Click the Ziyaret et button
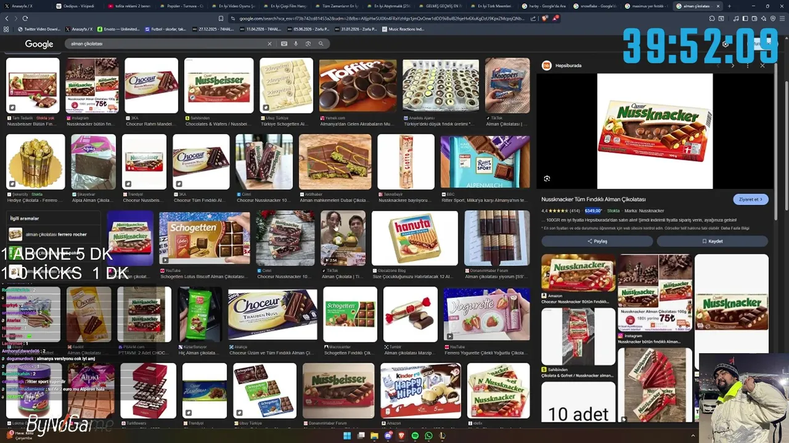This screenshot has height=443, width=789. [x=750, y=199]
